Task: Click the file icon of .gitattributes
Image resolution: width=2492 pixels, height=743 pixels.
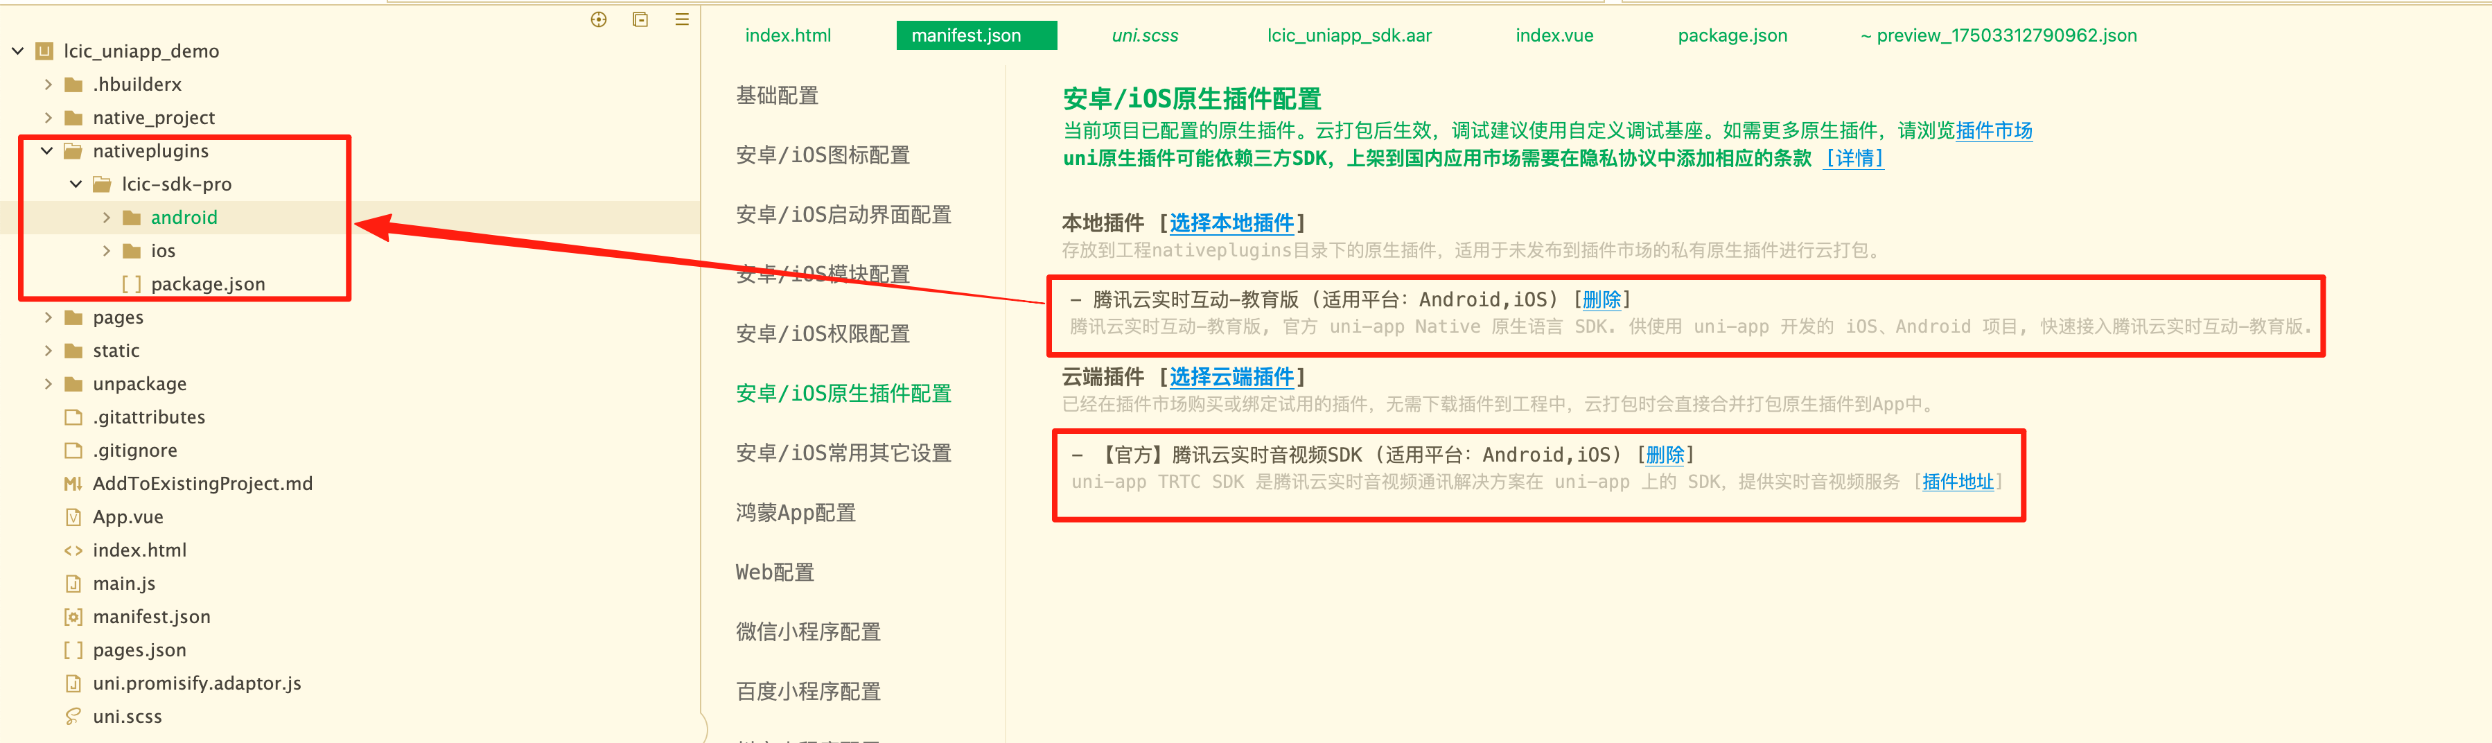Action: (x=73, y=417)
